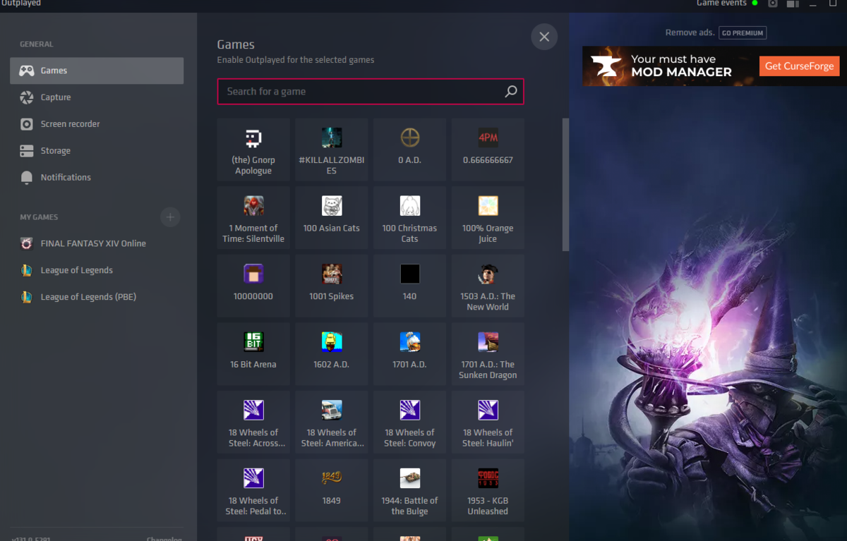847x541 pixels.
Task: Select the 0 A.D. game tile
Action: pos(409,149)
